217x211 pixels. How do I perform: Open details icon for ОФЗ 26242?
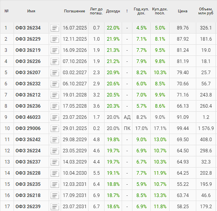pyautogui.click(x=55, y=140)
